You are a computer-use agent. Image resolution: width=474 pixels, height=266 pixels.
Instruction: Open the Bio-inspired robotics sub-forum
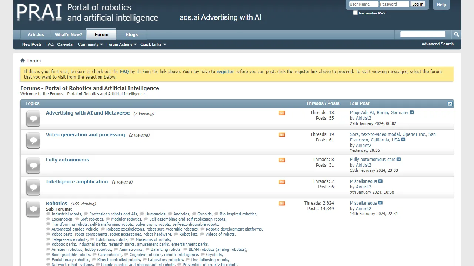(x=238, y=214)
